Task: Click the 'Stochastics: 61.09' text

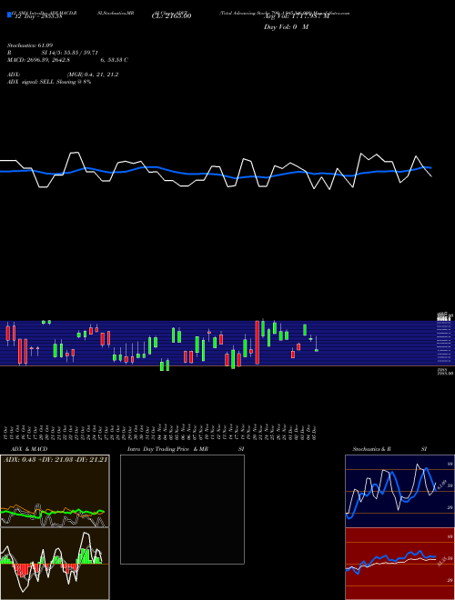Action: pos(31,45)
